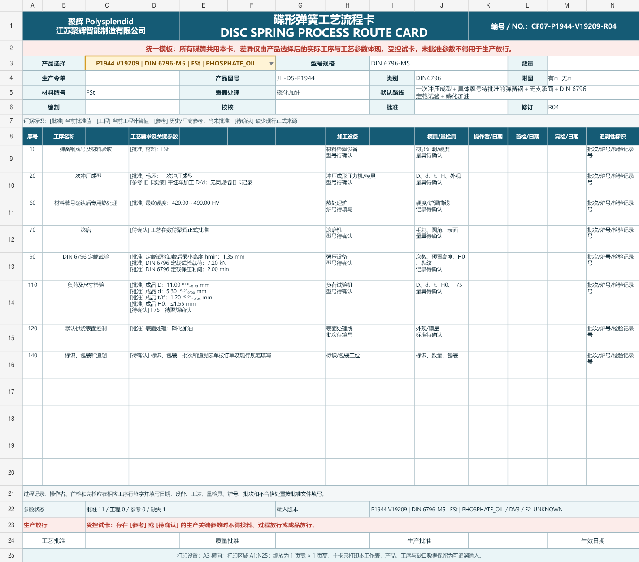Select row header 14

[11, 303]
